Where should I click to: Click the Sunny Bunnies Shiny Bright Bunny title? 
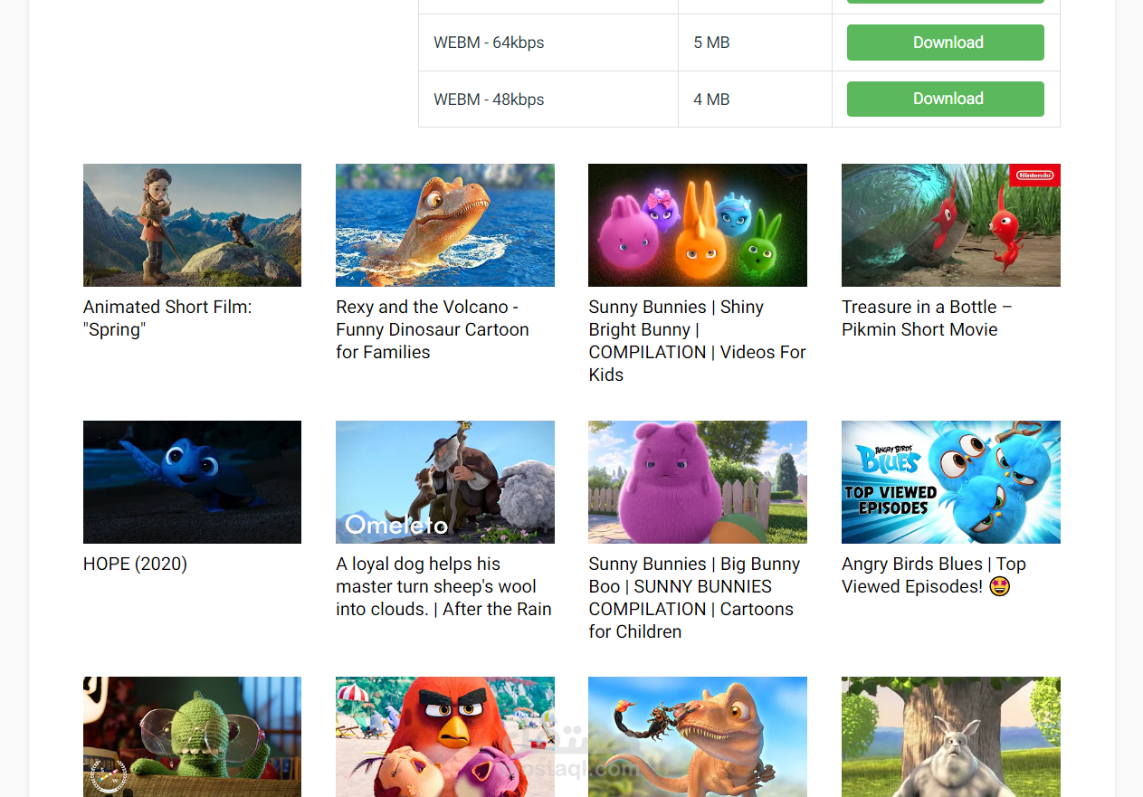click(697, 341)
